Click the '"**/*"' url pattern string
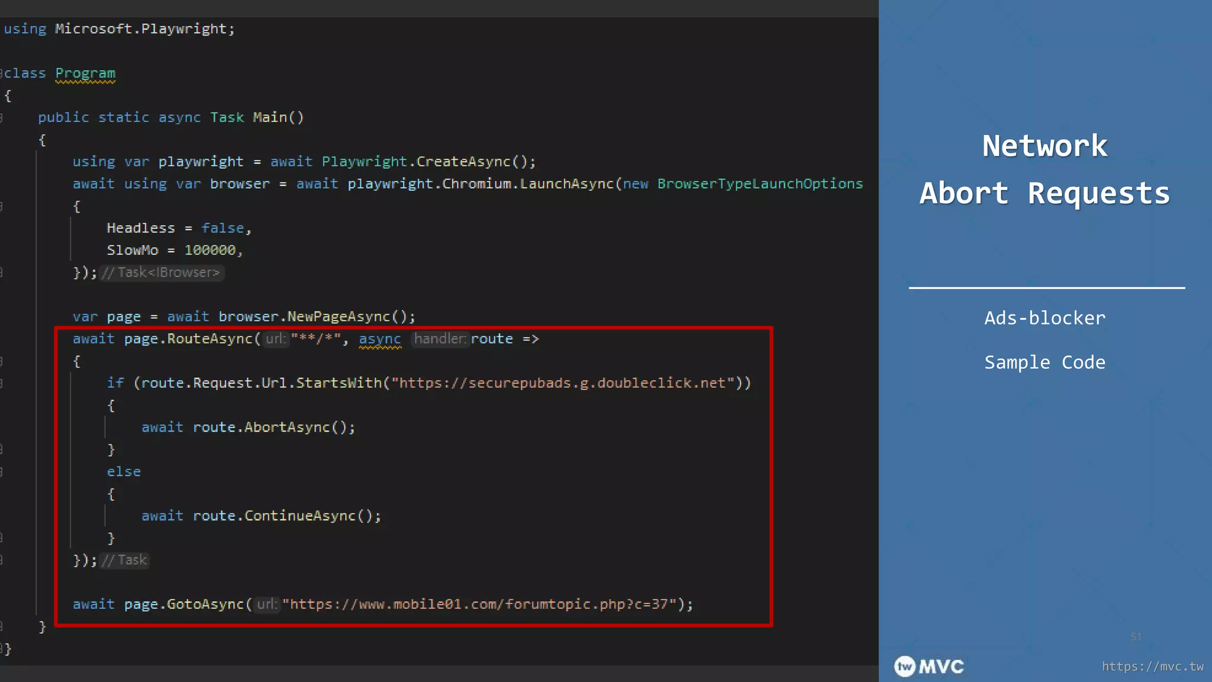 [x=316, y=339]
